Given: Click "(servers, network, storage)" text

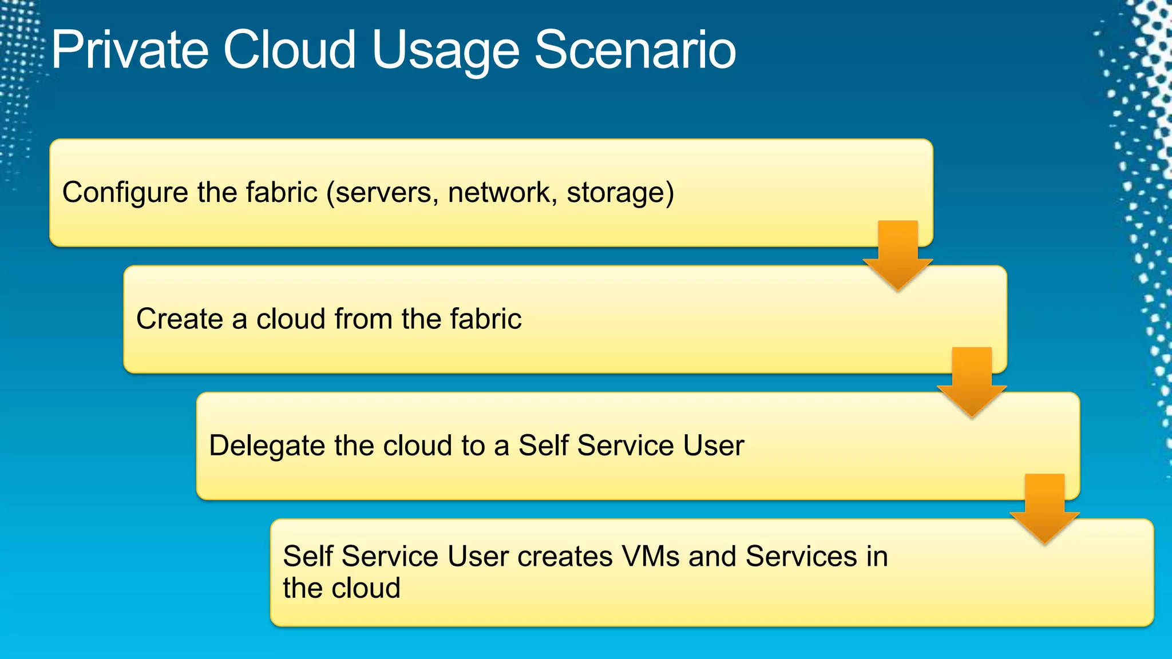Looking at the screenshot, I should tap(501, 192).
